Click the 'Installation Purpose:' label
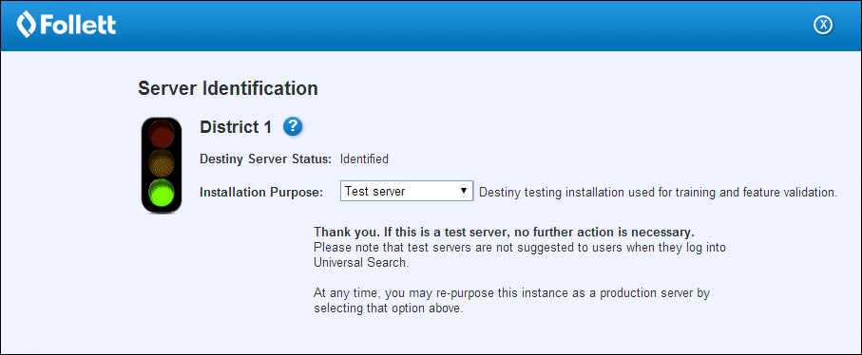 click(x=261, y=192)
